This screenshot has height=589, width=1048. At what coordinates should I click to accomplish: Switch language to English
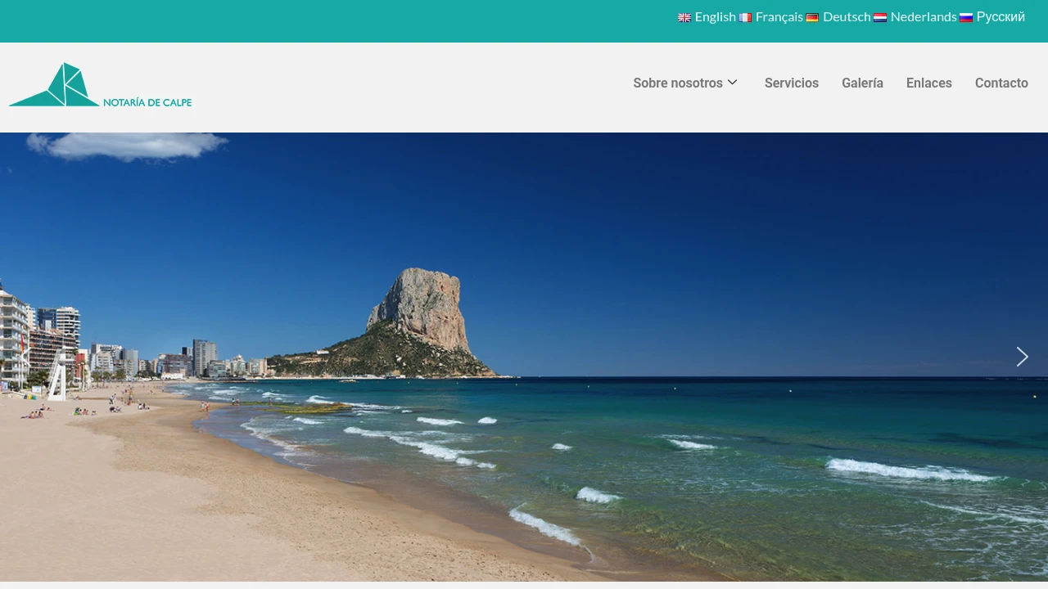pyautogui.click(x=716, y=17)
